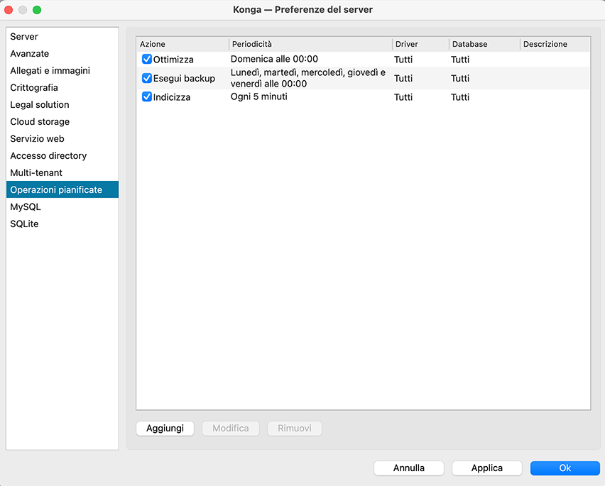The image size is (605, 486).
Task: Select the Domenica alle 00:00 schedule row
Action: pyautogui.click(x=274, y=60)
